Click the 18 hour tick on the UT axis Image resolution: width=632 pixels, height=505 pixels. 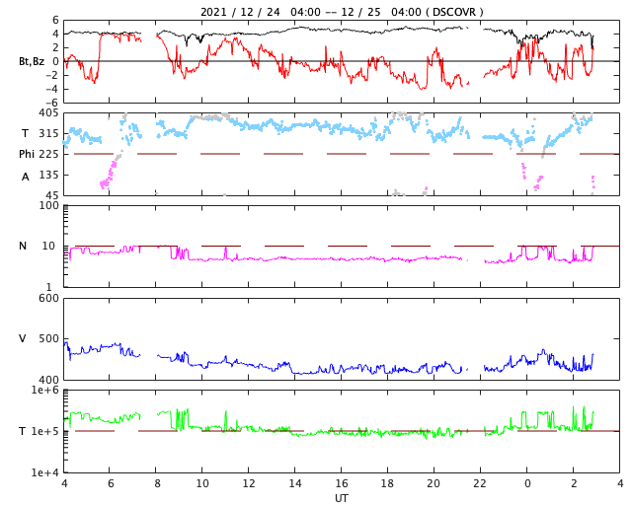tap(387, 483)
